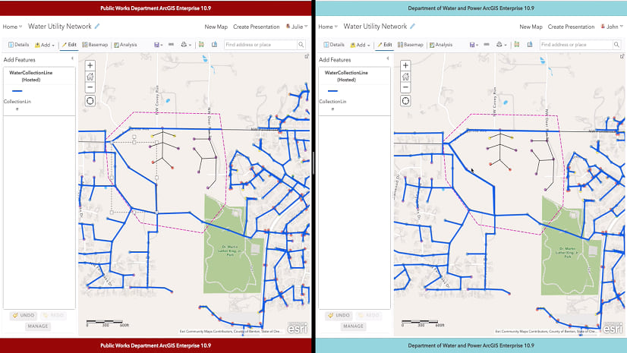
Task: Open Measure tool in Julie's toolbar
Action: [214, 44]
